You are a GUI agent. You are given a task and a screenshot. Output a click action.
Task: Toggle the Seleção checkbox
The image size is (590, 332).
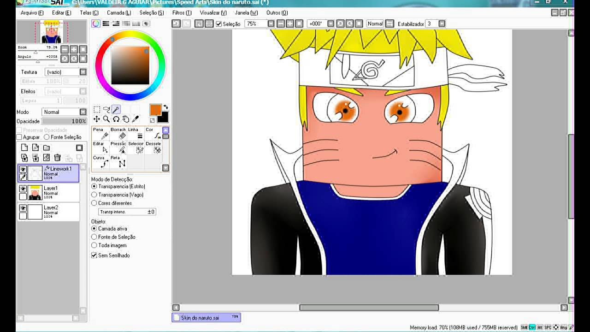pyautogui.click(x=219, y=24)
